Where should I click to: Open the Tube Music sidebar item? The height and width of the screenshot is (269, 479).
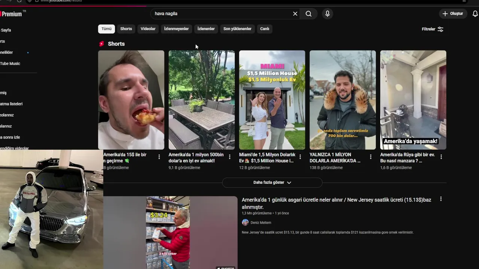10,64
